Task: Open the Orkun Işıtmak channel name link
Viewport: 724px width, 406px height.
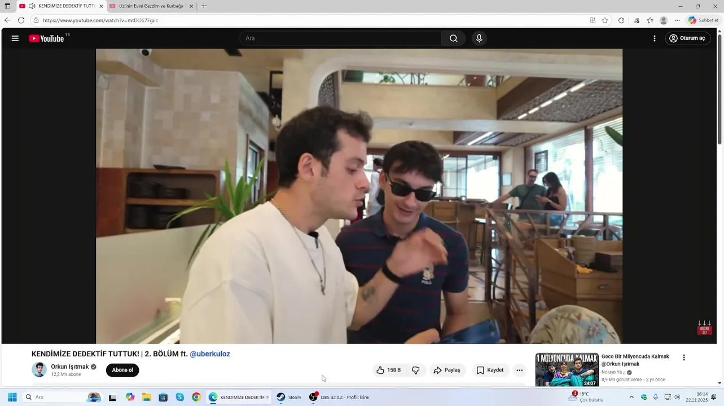Action: pos(70,367)
